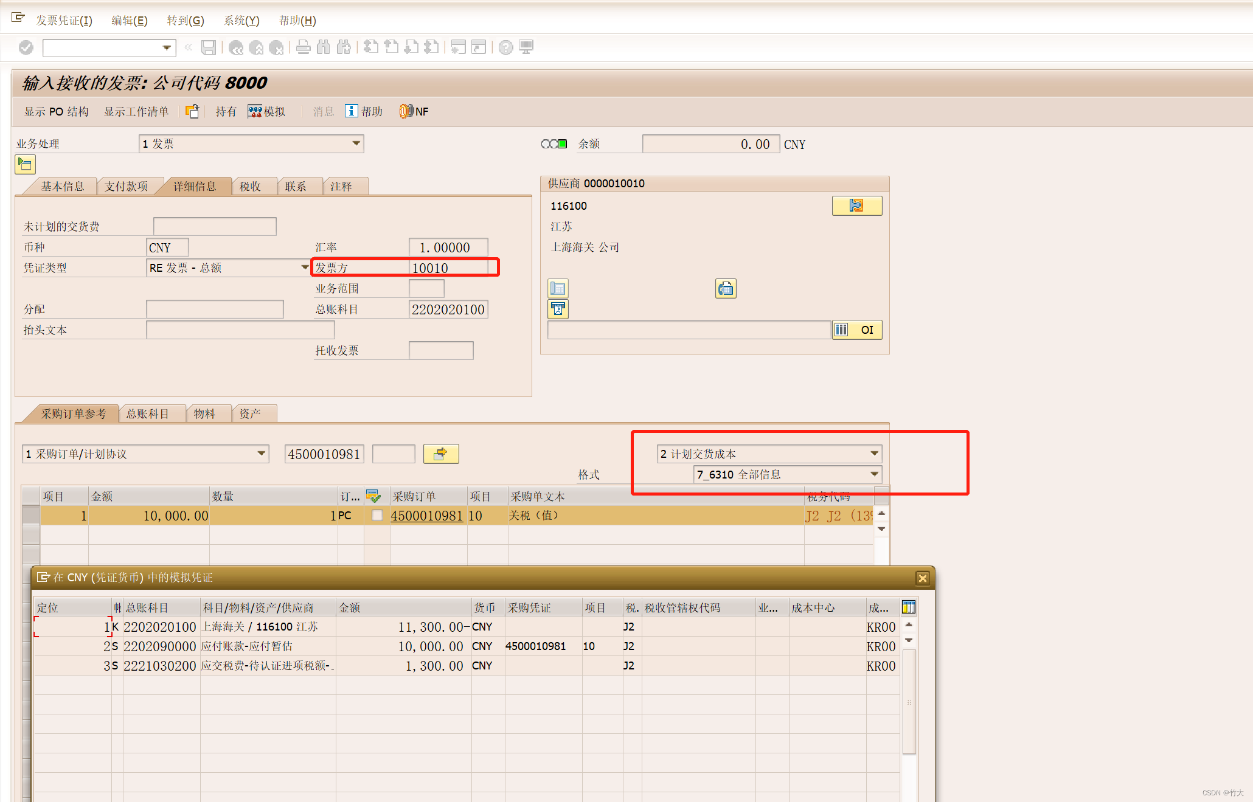Click the OI open items button
Screen dimensions: 1253x802
tap(857, 330)
